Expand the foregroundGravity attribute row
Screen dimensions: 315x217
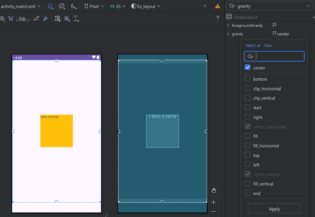[228, 25]
